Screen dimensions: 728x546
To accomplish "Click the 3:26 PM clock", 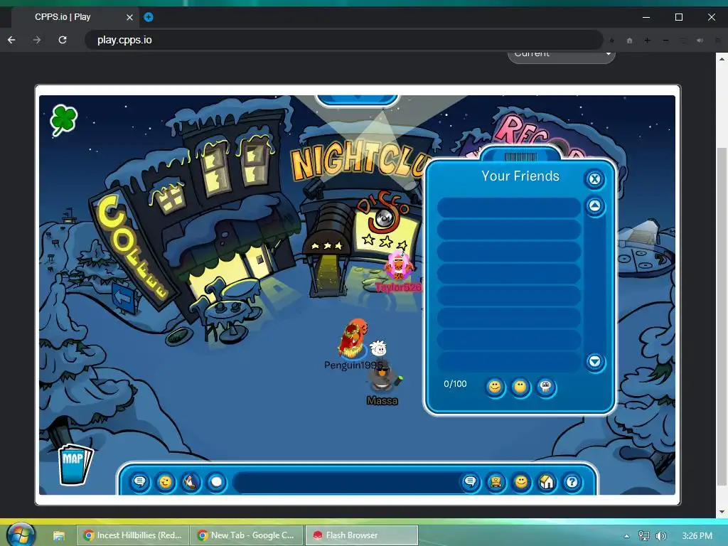I will point(697,536).
